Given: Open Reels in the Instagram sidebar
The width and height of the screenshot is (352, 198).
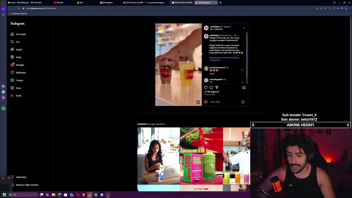Looking at the screenshot, I should point(16,57).
